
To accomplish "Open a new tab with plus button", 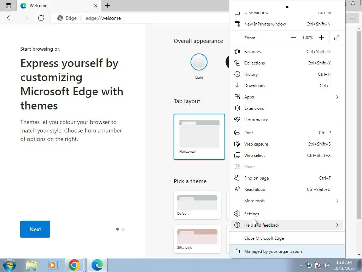I will (x=107, y=6).
